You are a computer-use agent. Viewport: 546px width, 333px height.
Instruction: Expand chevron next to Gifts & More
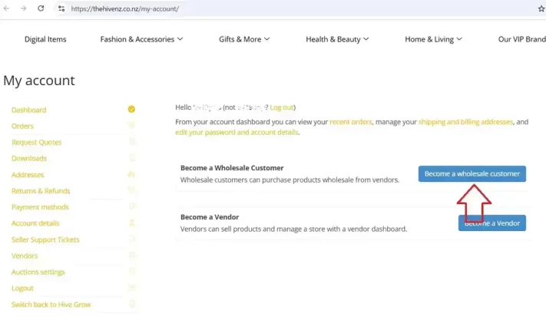[x=266, y=39]
